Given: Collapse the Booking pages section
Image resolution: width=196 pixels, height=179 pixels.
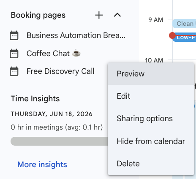Looking at the screenshot, I should pos(117,15).
